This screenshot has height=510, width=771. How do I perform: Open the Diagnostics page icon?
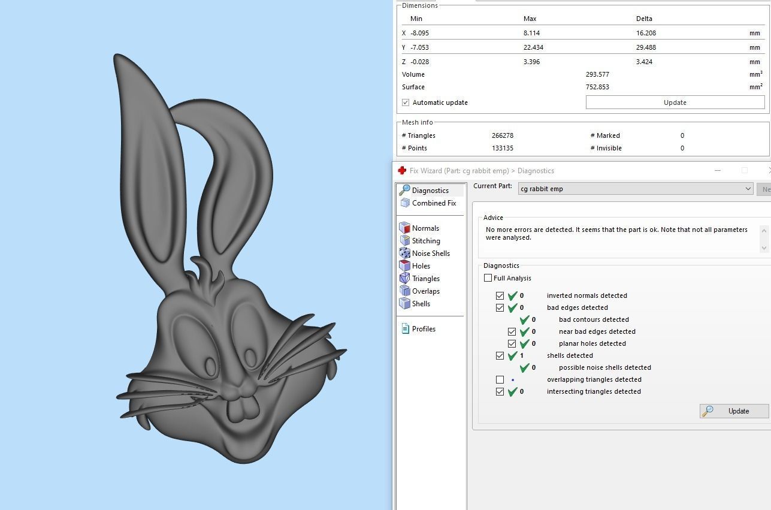coord(404,190)
